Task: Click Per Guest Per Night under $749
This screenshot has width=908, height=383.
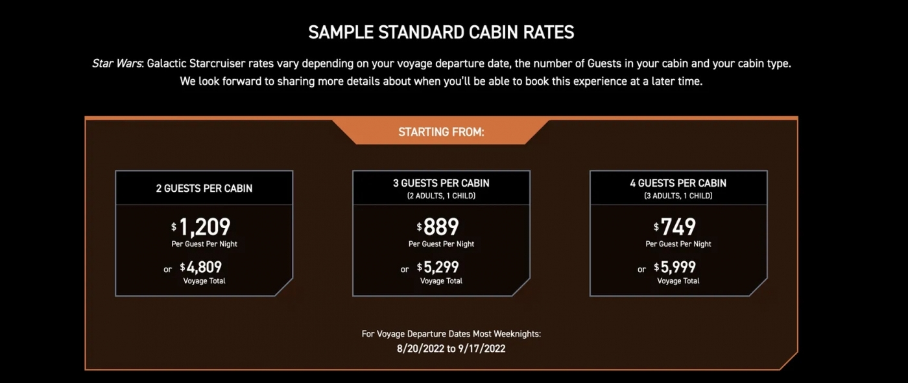Action: (678, 244)
